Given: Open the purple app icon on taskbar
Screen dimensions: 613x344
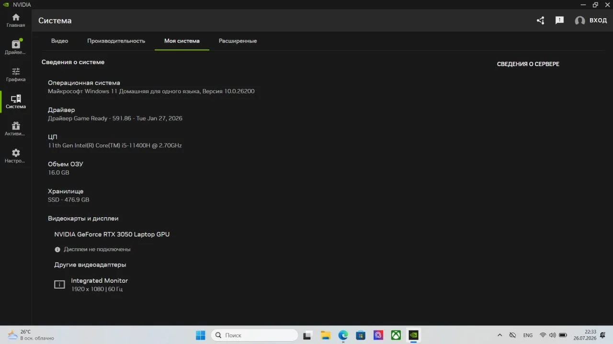Looking at the screenshot, I should point(378,335).
